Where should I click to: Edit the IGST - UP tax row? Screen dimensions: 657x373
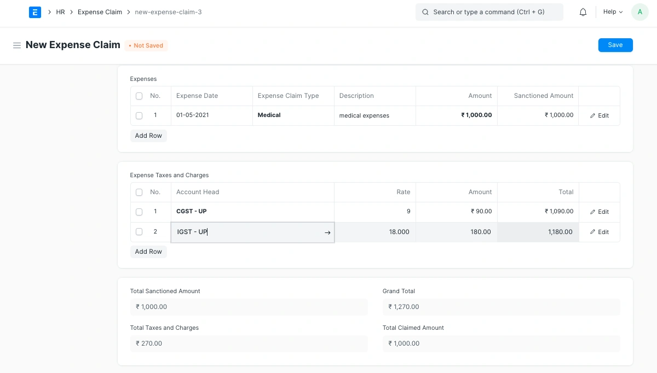(599, 232)
